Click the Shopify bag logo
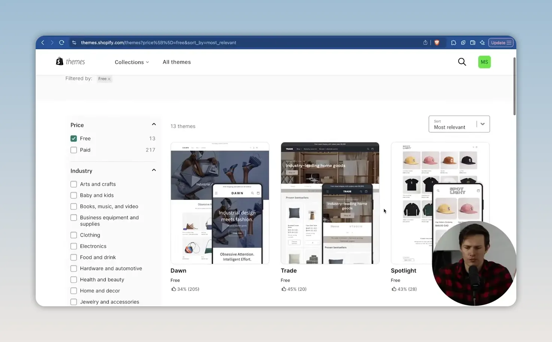Screen dimensions: 552x342 tap(59, 62)
